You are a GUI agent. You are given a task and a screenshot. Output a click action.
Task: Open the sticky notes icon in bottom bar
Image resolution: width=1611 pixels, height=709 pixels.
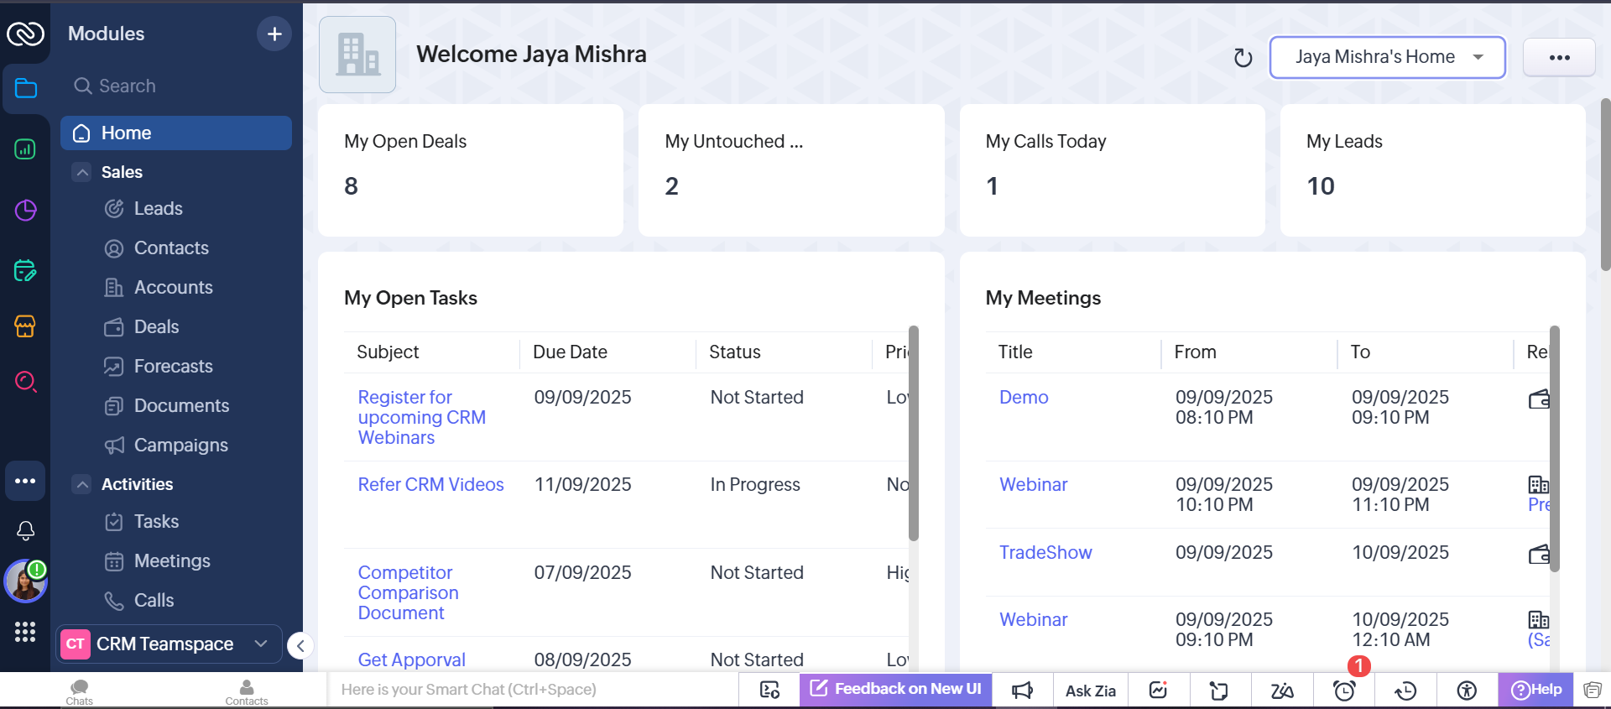[x=1219, y=691]
